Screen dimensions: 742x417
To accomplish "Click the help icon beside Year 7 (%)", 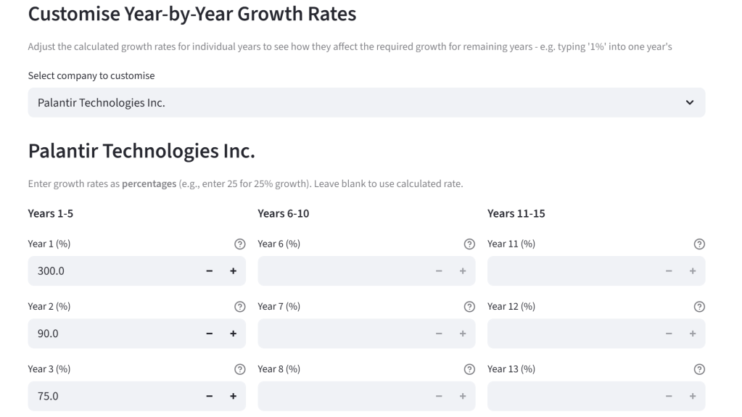I will tap(469, 307).
